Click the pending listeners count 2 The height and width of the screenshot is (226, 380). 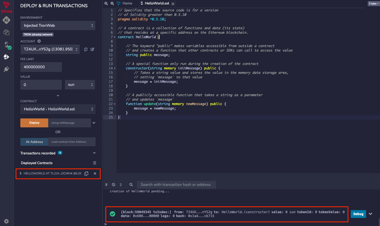[x=121, y=184]
